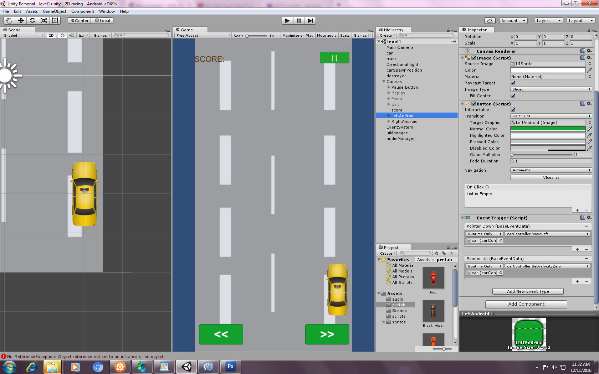599x374 pixels.
Task: Click favorites star icon in Project
Action: 452,253
